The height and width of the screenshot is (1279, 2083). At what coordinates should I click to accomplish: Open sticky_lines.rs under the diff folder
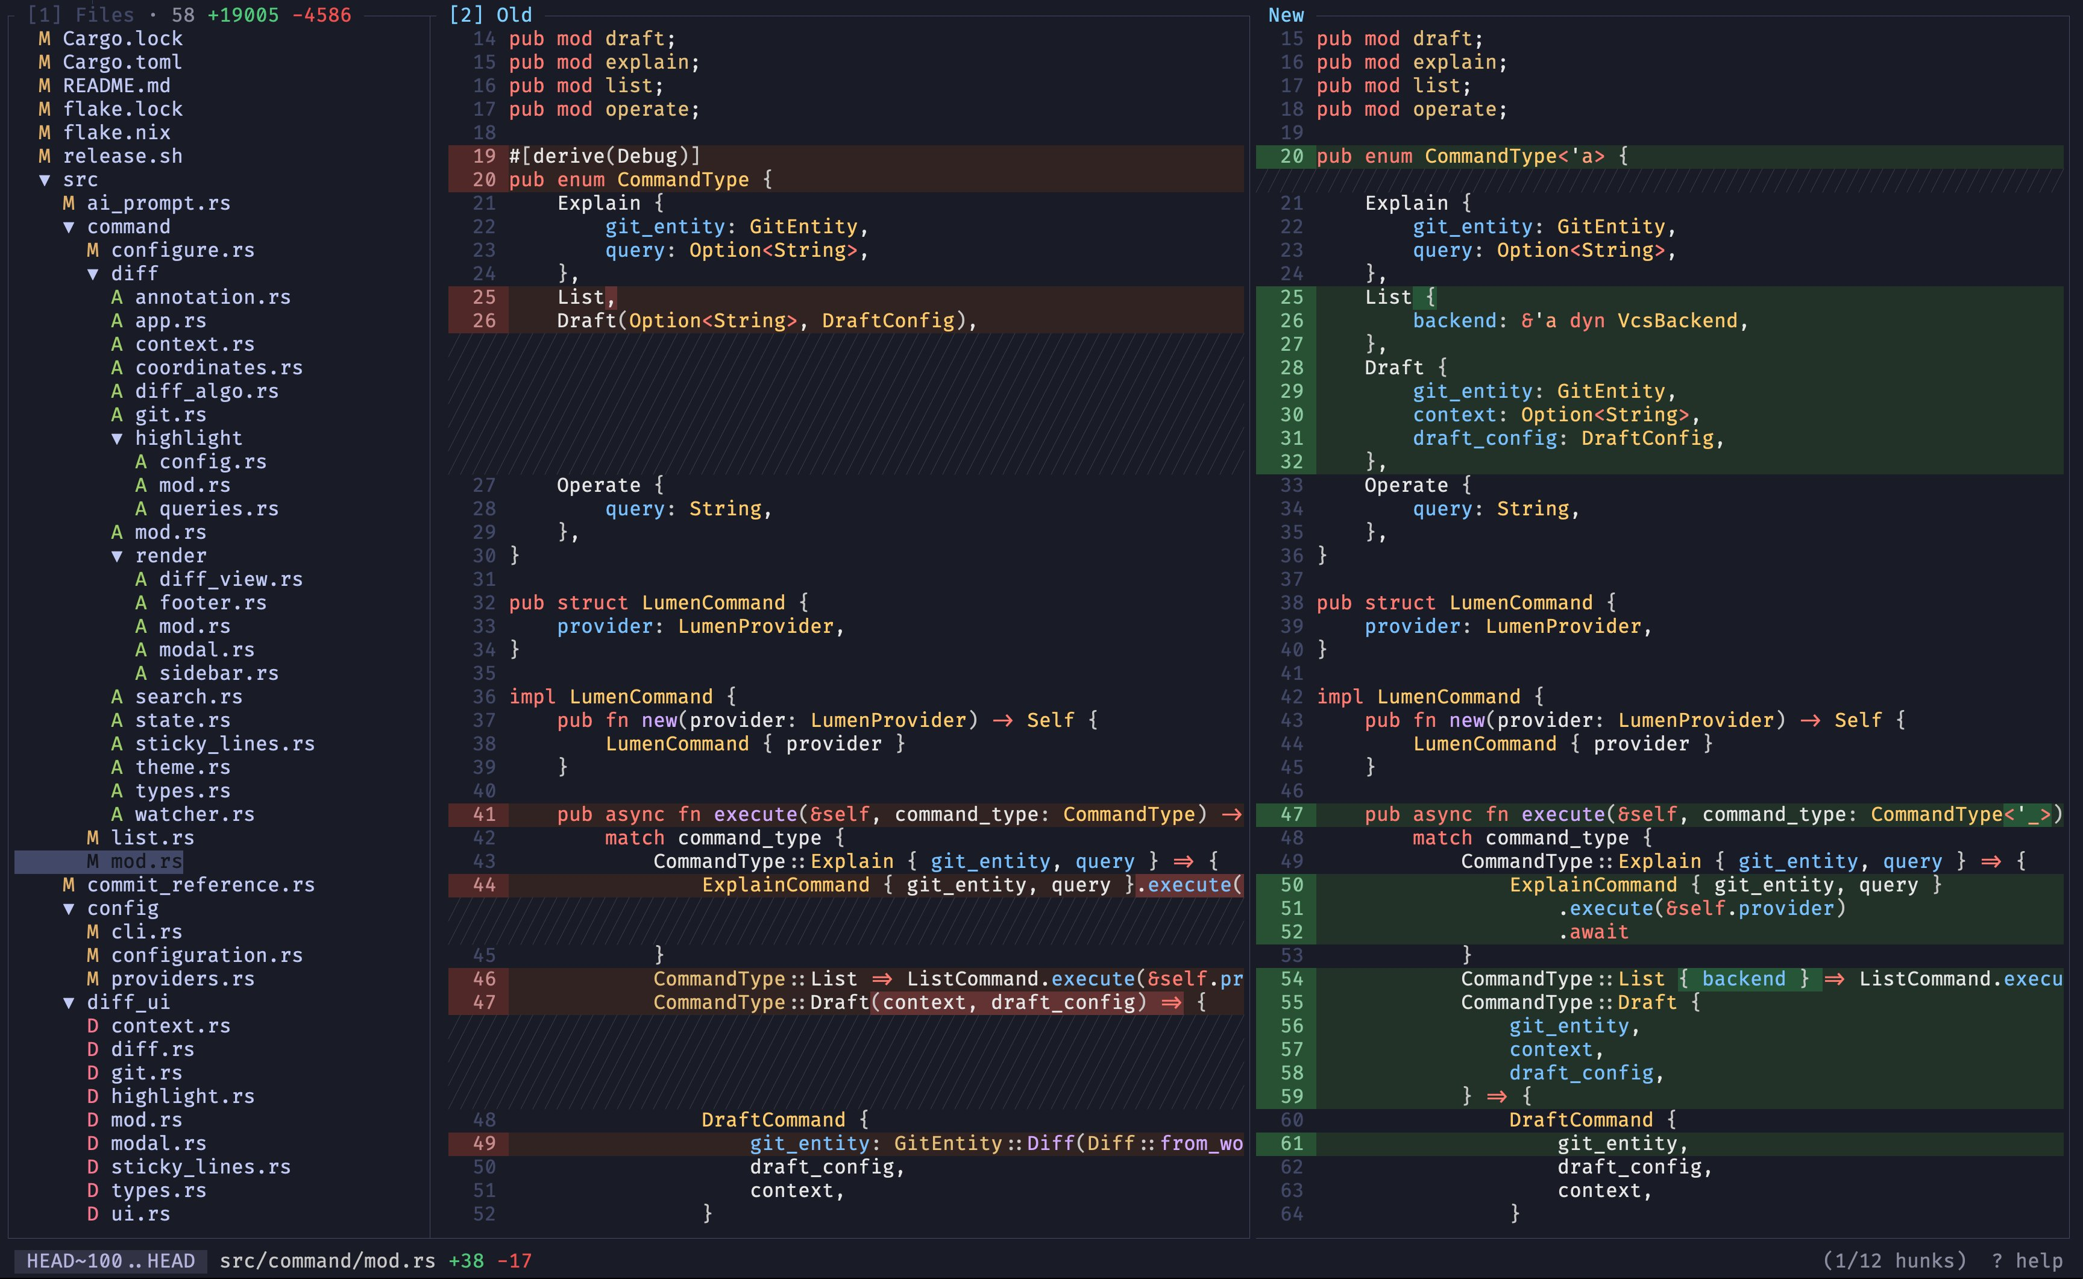click(x=225, y=744)
